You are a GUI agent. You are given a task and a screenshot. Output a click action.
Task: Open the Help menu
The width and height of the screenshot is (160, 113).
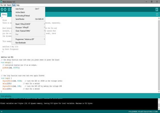pyautogui.click(x=18, y=5)
